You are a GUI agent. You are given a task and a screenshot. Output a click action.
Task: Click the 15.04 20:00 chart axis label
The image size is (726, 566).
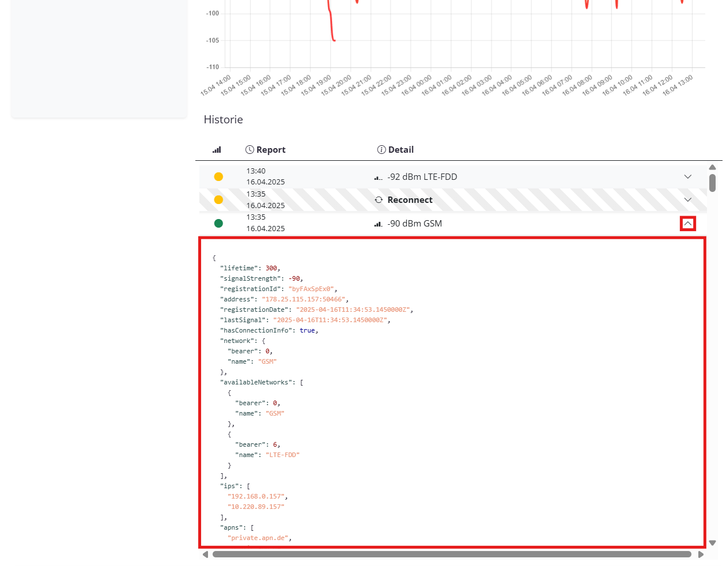[x=337, y=85]
